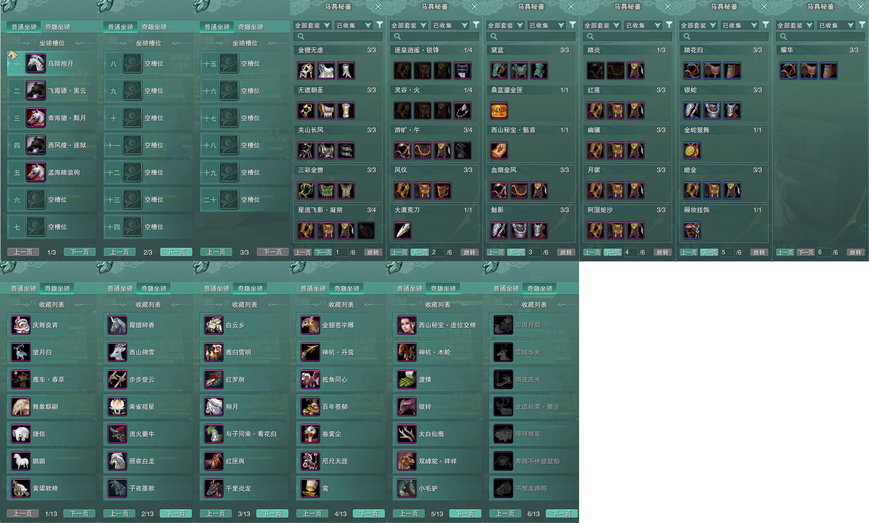Click the 太白仙鹿 antler icon
This screenshot has width=869, height=523.
[407, 434]
